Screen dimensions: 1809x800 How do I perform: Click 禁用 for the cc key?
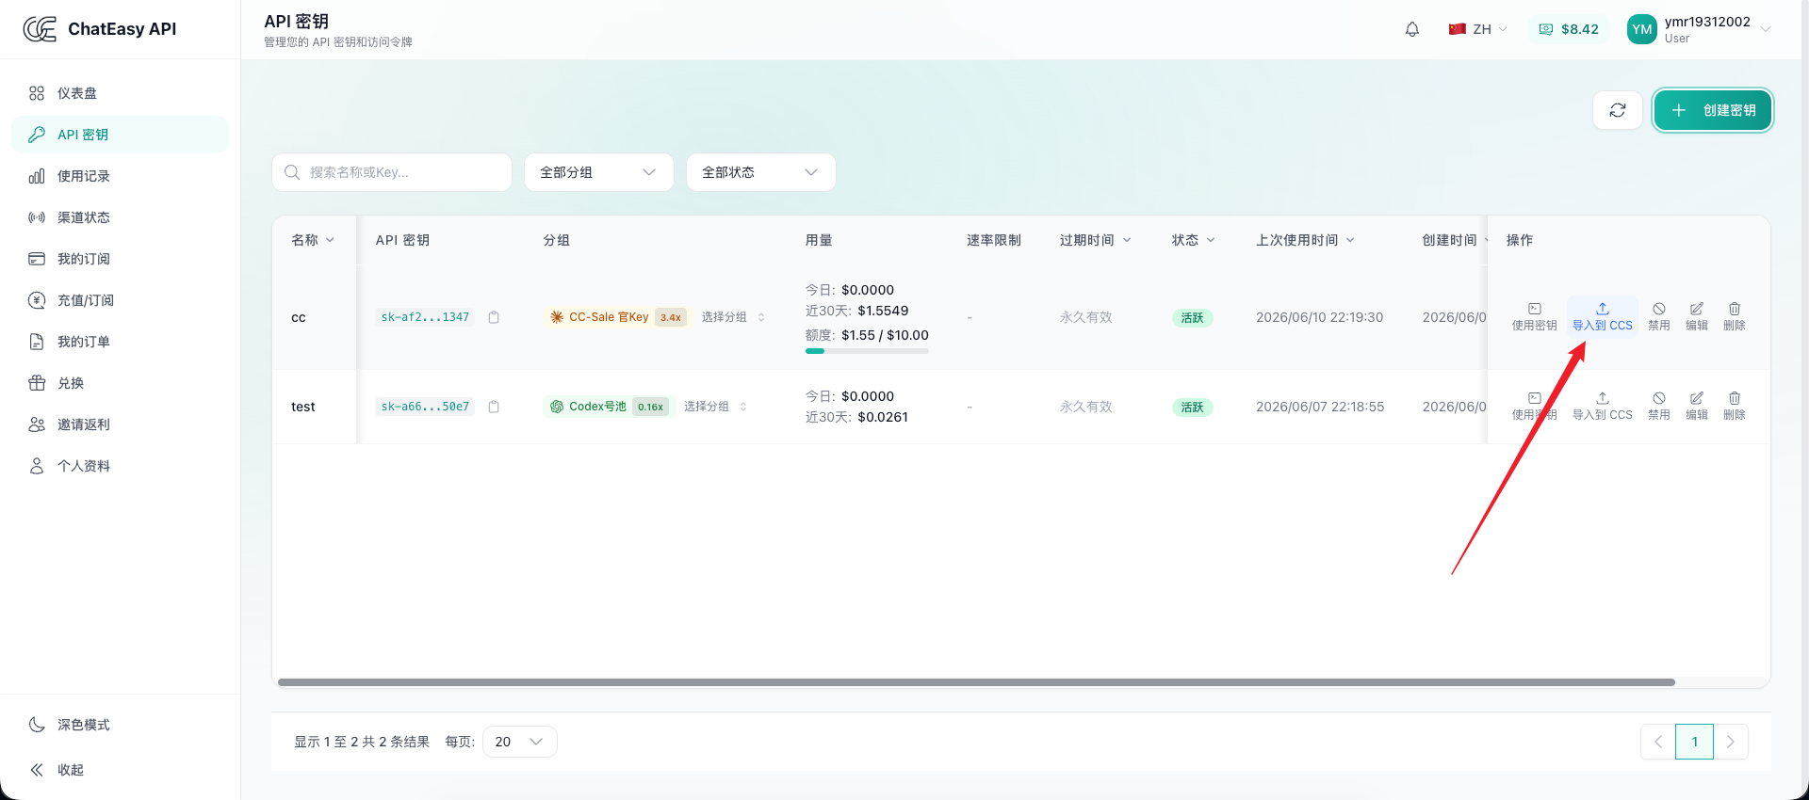coord(1659,316)
